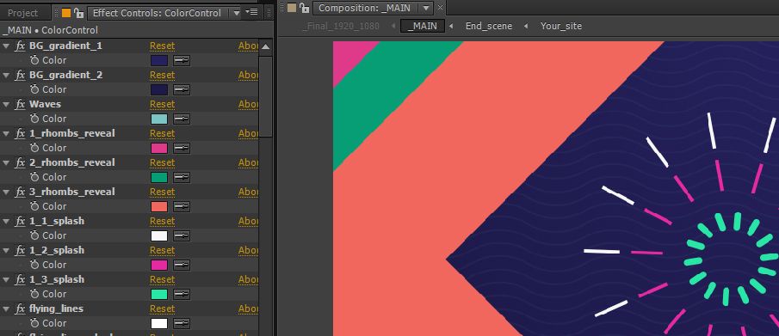The image size is (779, 336).
Task: Toggle the Waves fx effect switch
Action: coord(21,104)
